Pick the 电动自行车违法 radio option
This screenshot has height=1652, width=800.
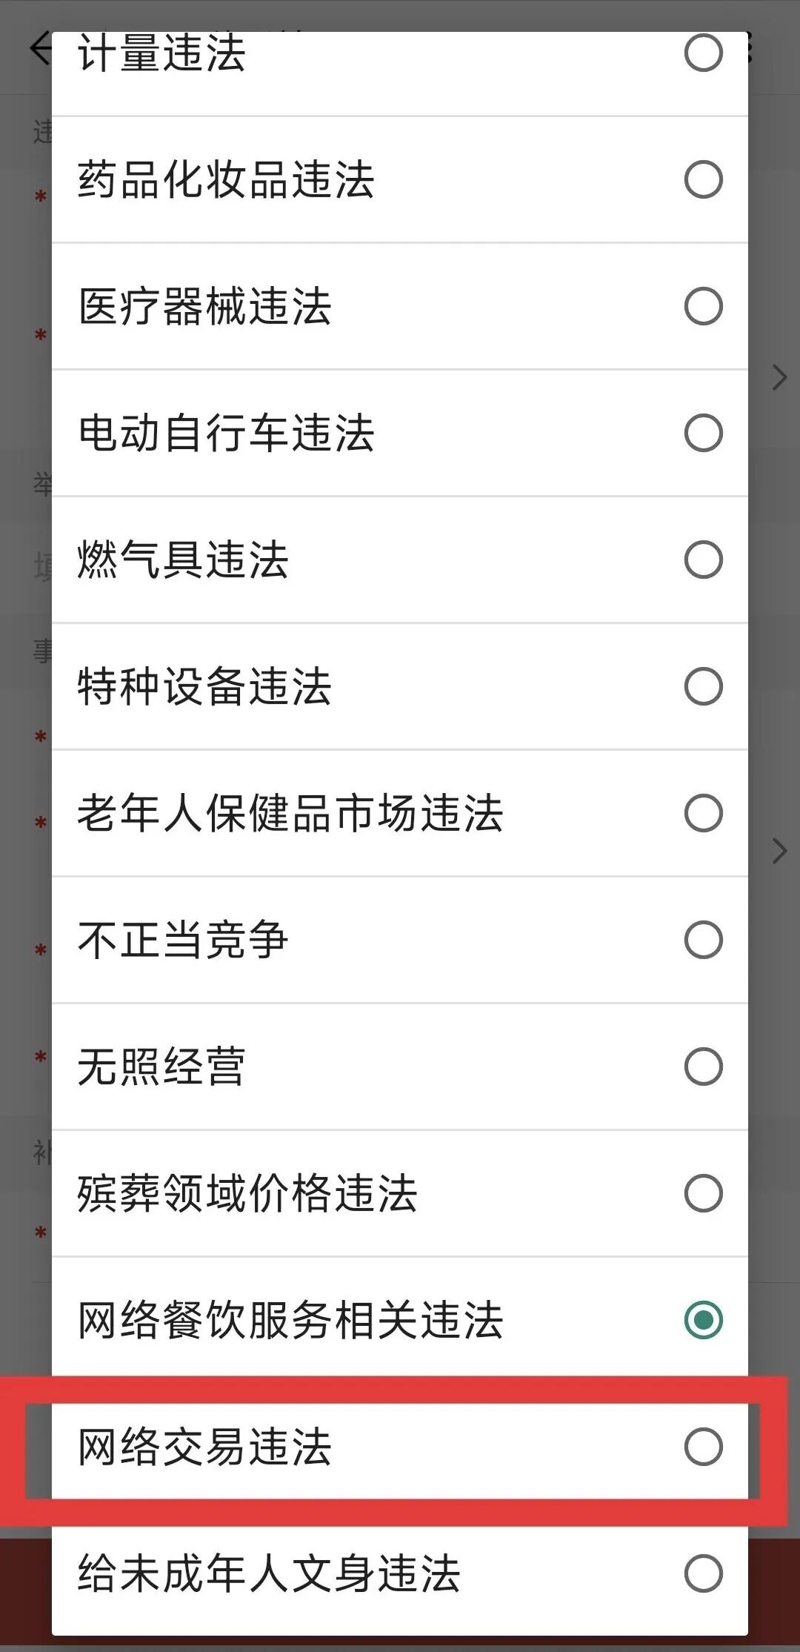[x=703, y=433]
